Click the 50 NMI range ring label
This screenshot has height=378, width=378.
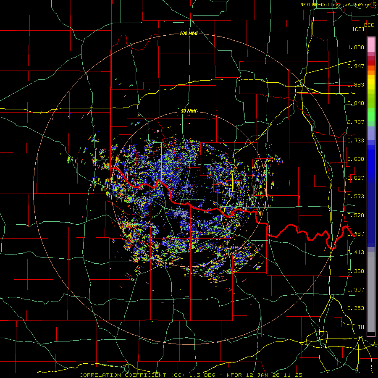click(x=189, y=111)
